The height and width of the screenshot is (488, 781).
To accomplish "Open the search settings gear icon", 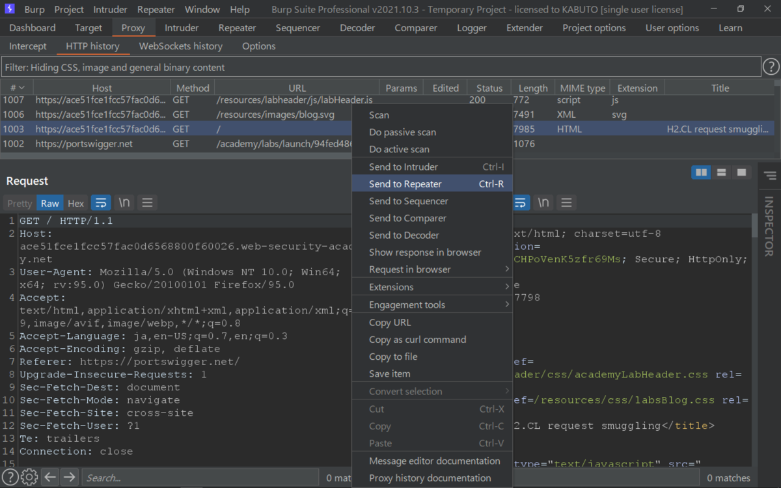I will (29, 477).
